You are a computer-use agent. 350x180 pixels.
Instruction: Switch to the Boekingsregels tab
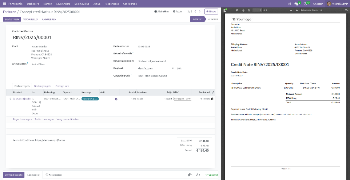point(42,86)
